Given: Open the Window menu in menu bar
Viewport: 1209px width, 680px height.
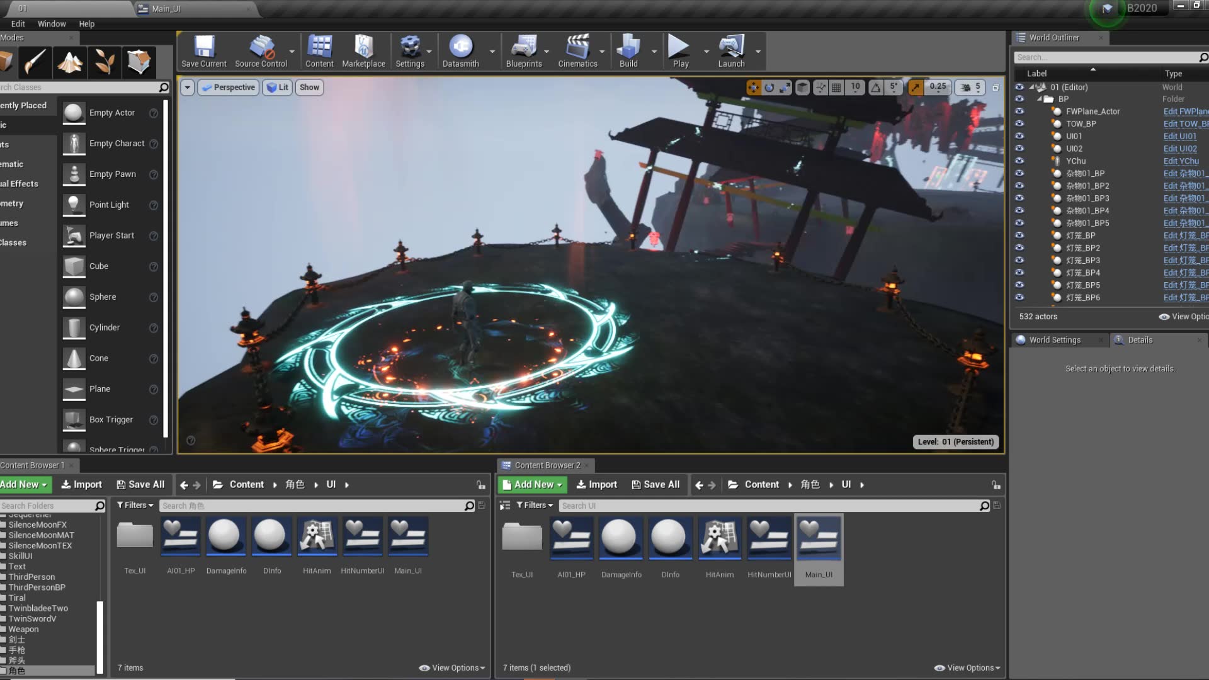Looking at the screenshot, I should (52, 23).
